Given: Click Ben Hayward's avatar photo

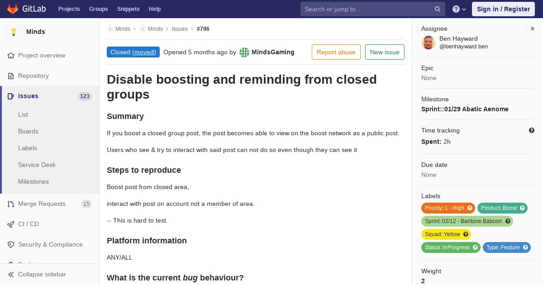Looking at the screenshot, I should tap(429, 43).
